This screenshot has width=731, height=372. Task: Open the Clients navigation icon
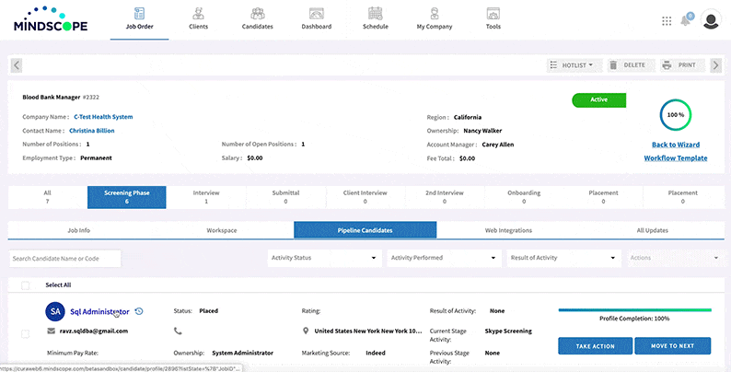198,14
